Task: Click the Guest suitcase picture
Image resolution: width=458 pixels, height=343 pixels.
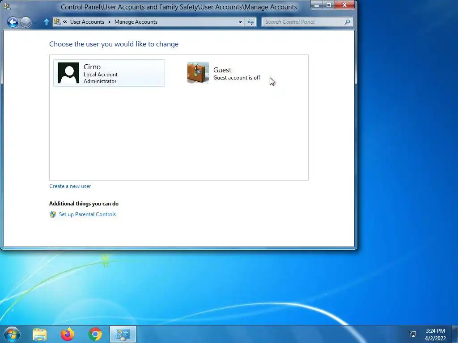Action: pyautogui.click(x=198, y=73)
